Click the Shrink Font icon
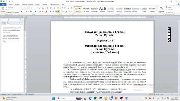 (39, 8)
